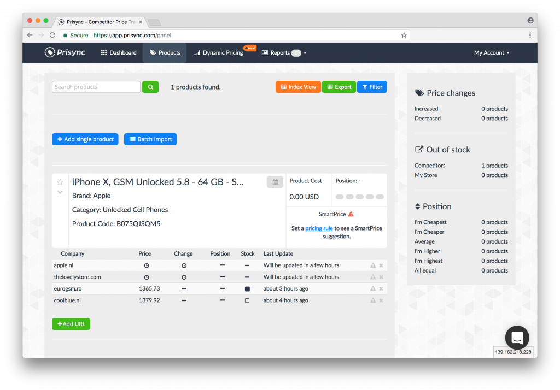
Task: Go to the Dashboard tab
Action: coord(119,53)
